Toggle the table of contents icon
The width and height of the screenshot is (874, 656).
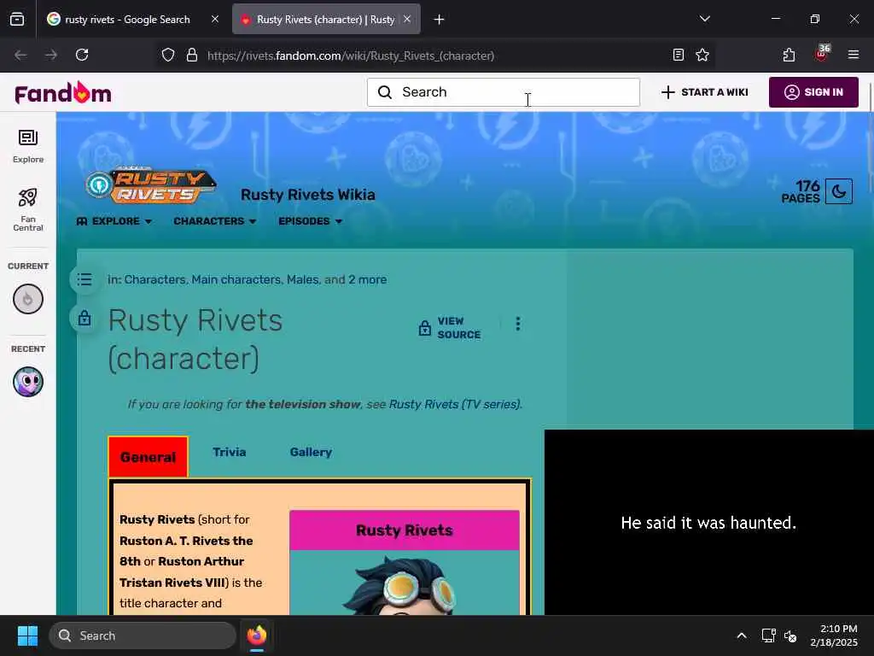(x=84, y=279)
